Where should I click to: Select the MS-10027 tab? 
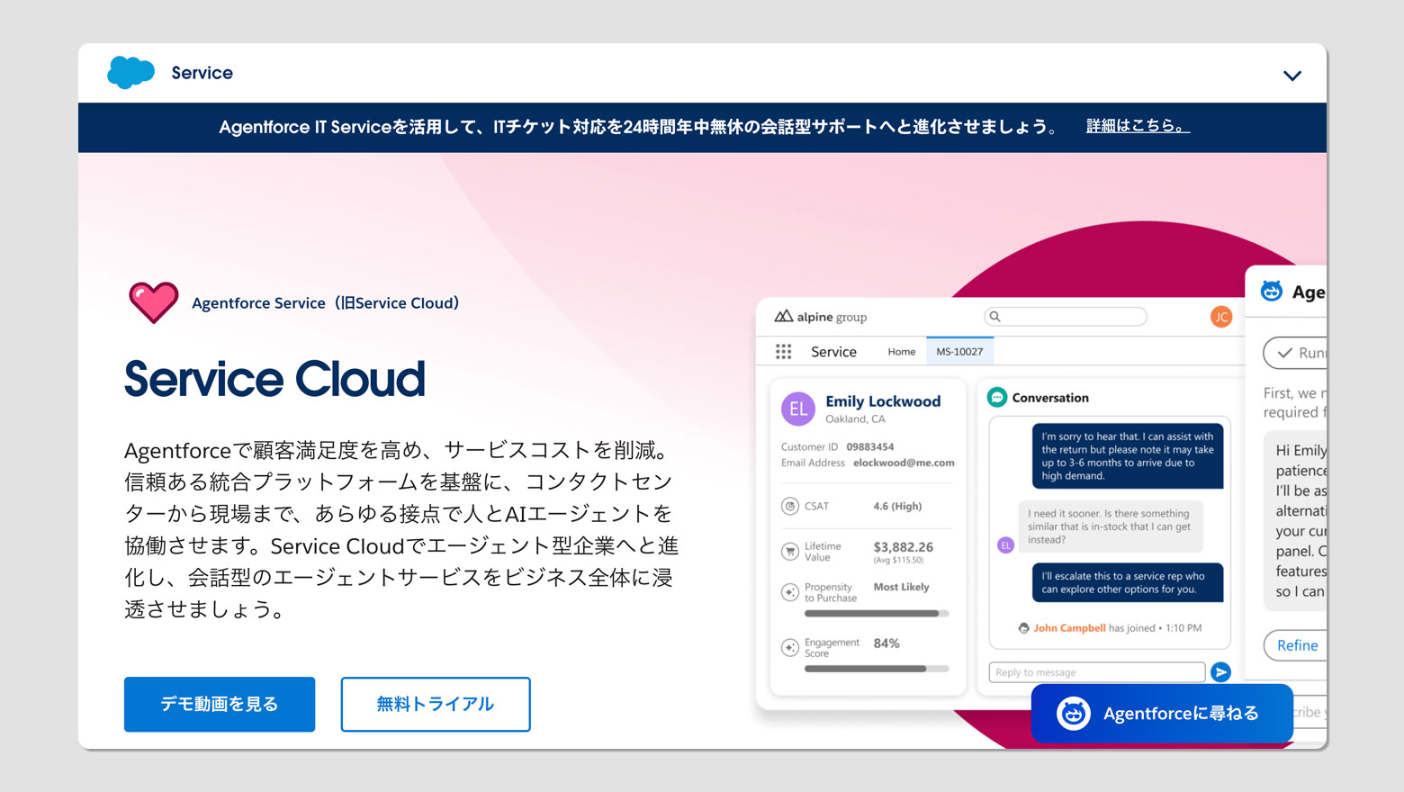coord(959,352)
